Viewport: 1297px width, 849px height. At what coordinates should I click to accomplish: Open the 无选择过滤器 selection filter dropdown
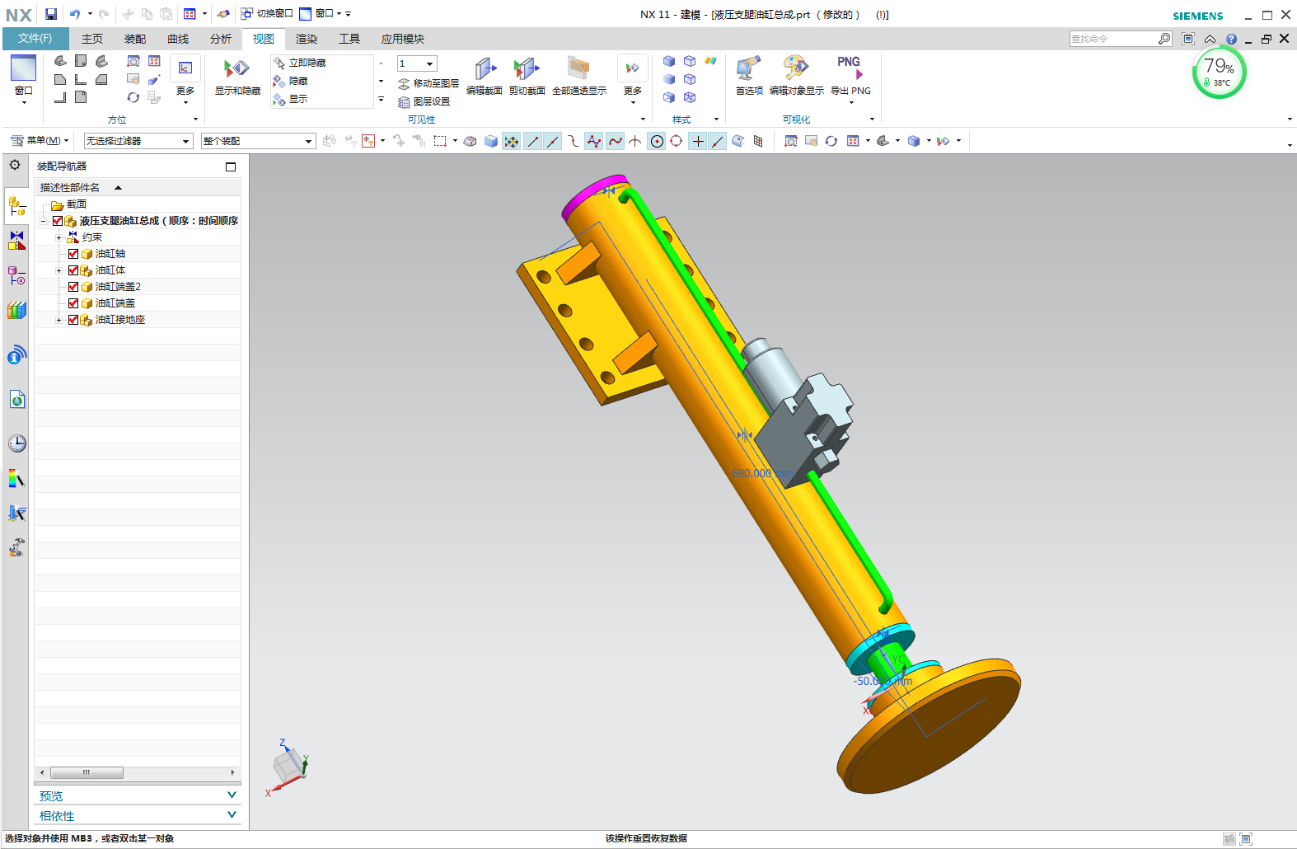[138, 141]
